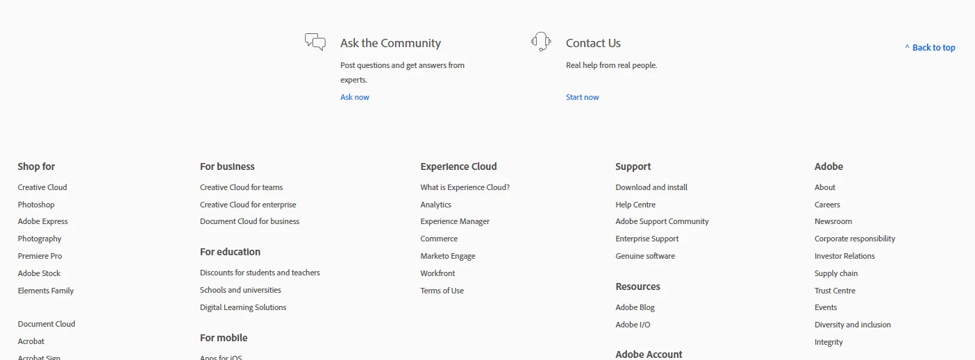Open Schools and universities link
Image resolution: width=975 pixels, height=360 pixels.
coord(240,290)
